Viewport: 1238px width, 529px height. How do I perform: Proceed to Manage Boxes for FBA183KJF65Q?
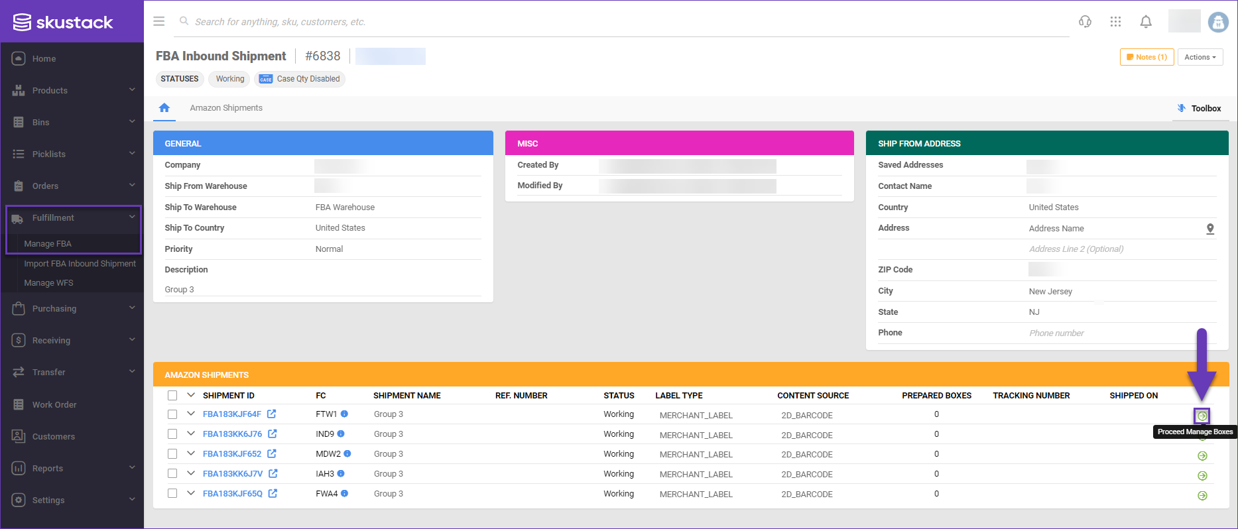click(x=1202, y=496)
